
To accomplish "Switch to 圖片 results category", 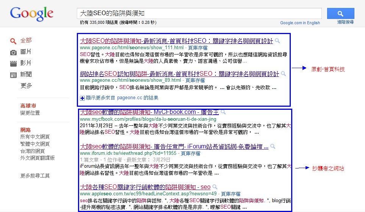I will (26, 51).
